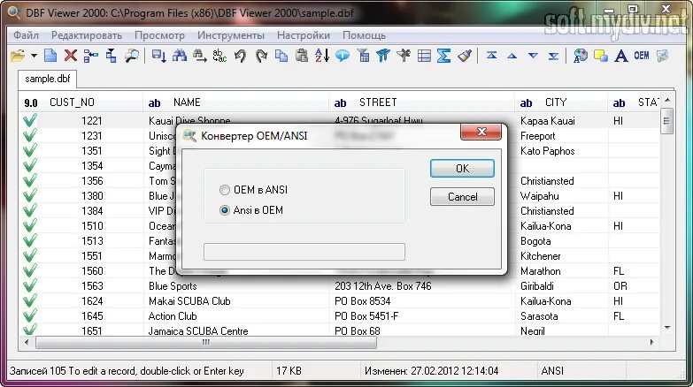Image resolution: width=693 pixels, height=387 pixels.
Task: Click the magnifier preview icon
Action: click(x=132, y=56)
